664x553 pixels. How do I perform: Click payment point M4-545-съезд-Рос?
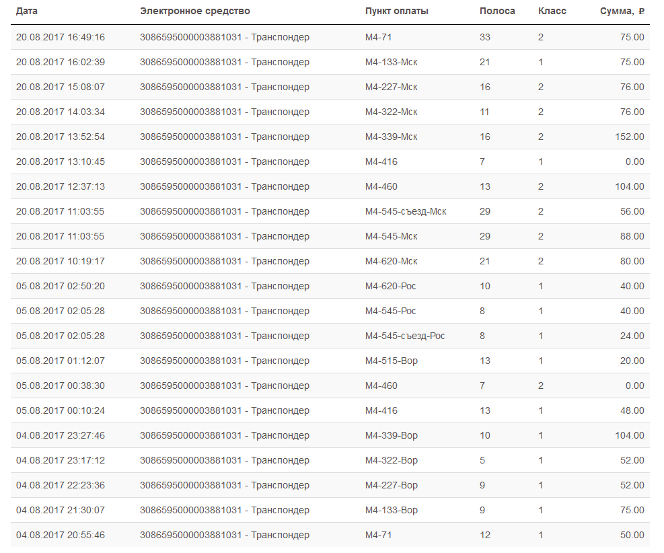tap(404, 336)
